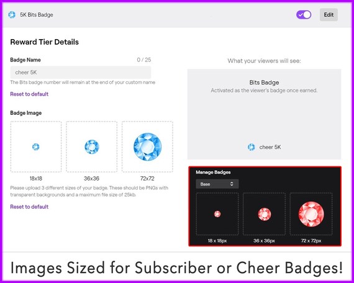Click the Manage Badges heading
Image resolution: width=354 pixels, height=283 pixels.
tap(213, 172)
